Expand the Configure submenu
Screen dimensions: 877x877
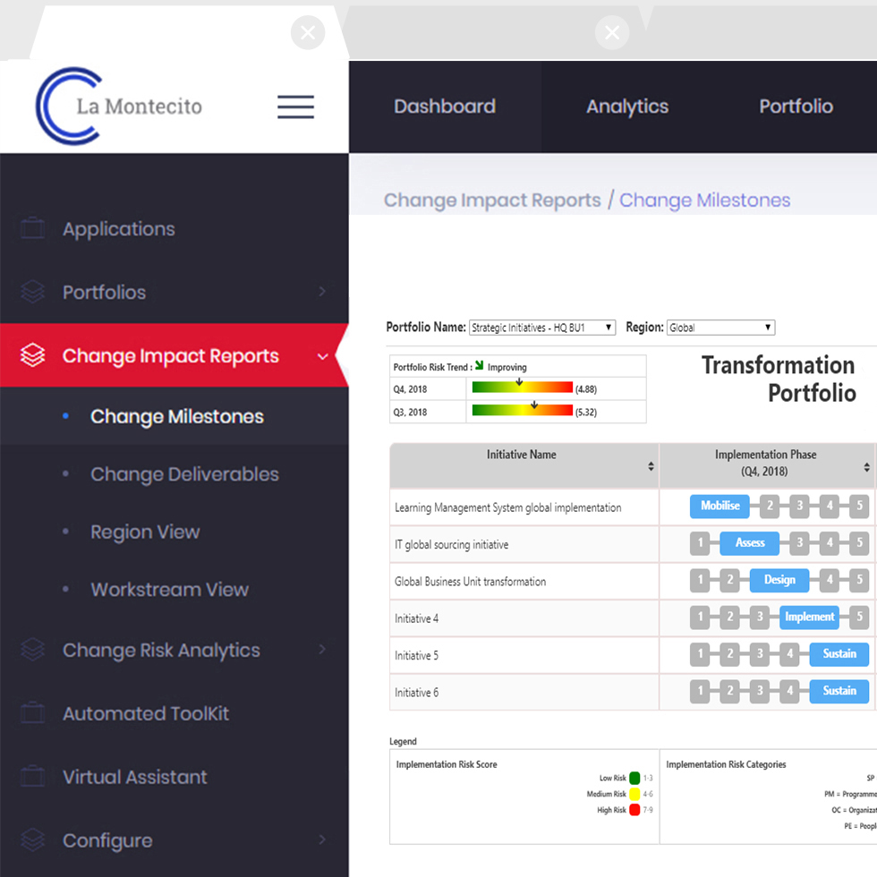click(x=323, y=840)
